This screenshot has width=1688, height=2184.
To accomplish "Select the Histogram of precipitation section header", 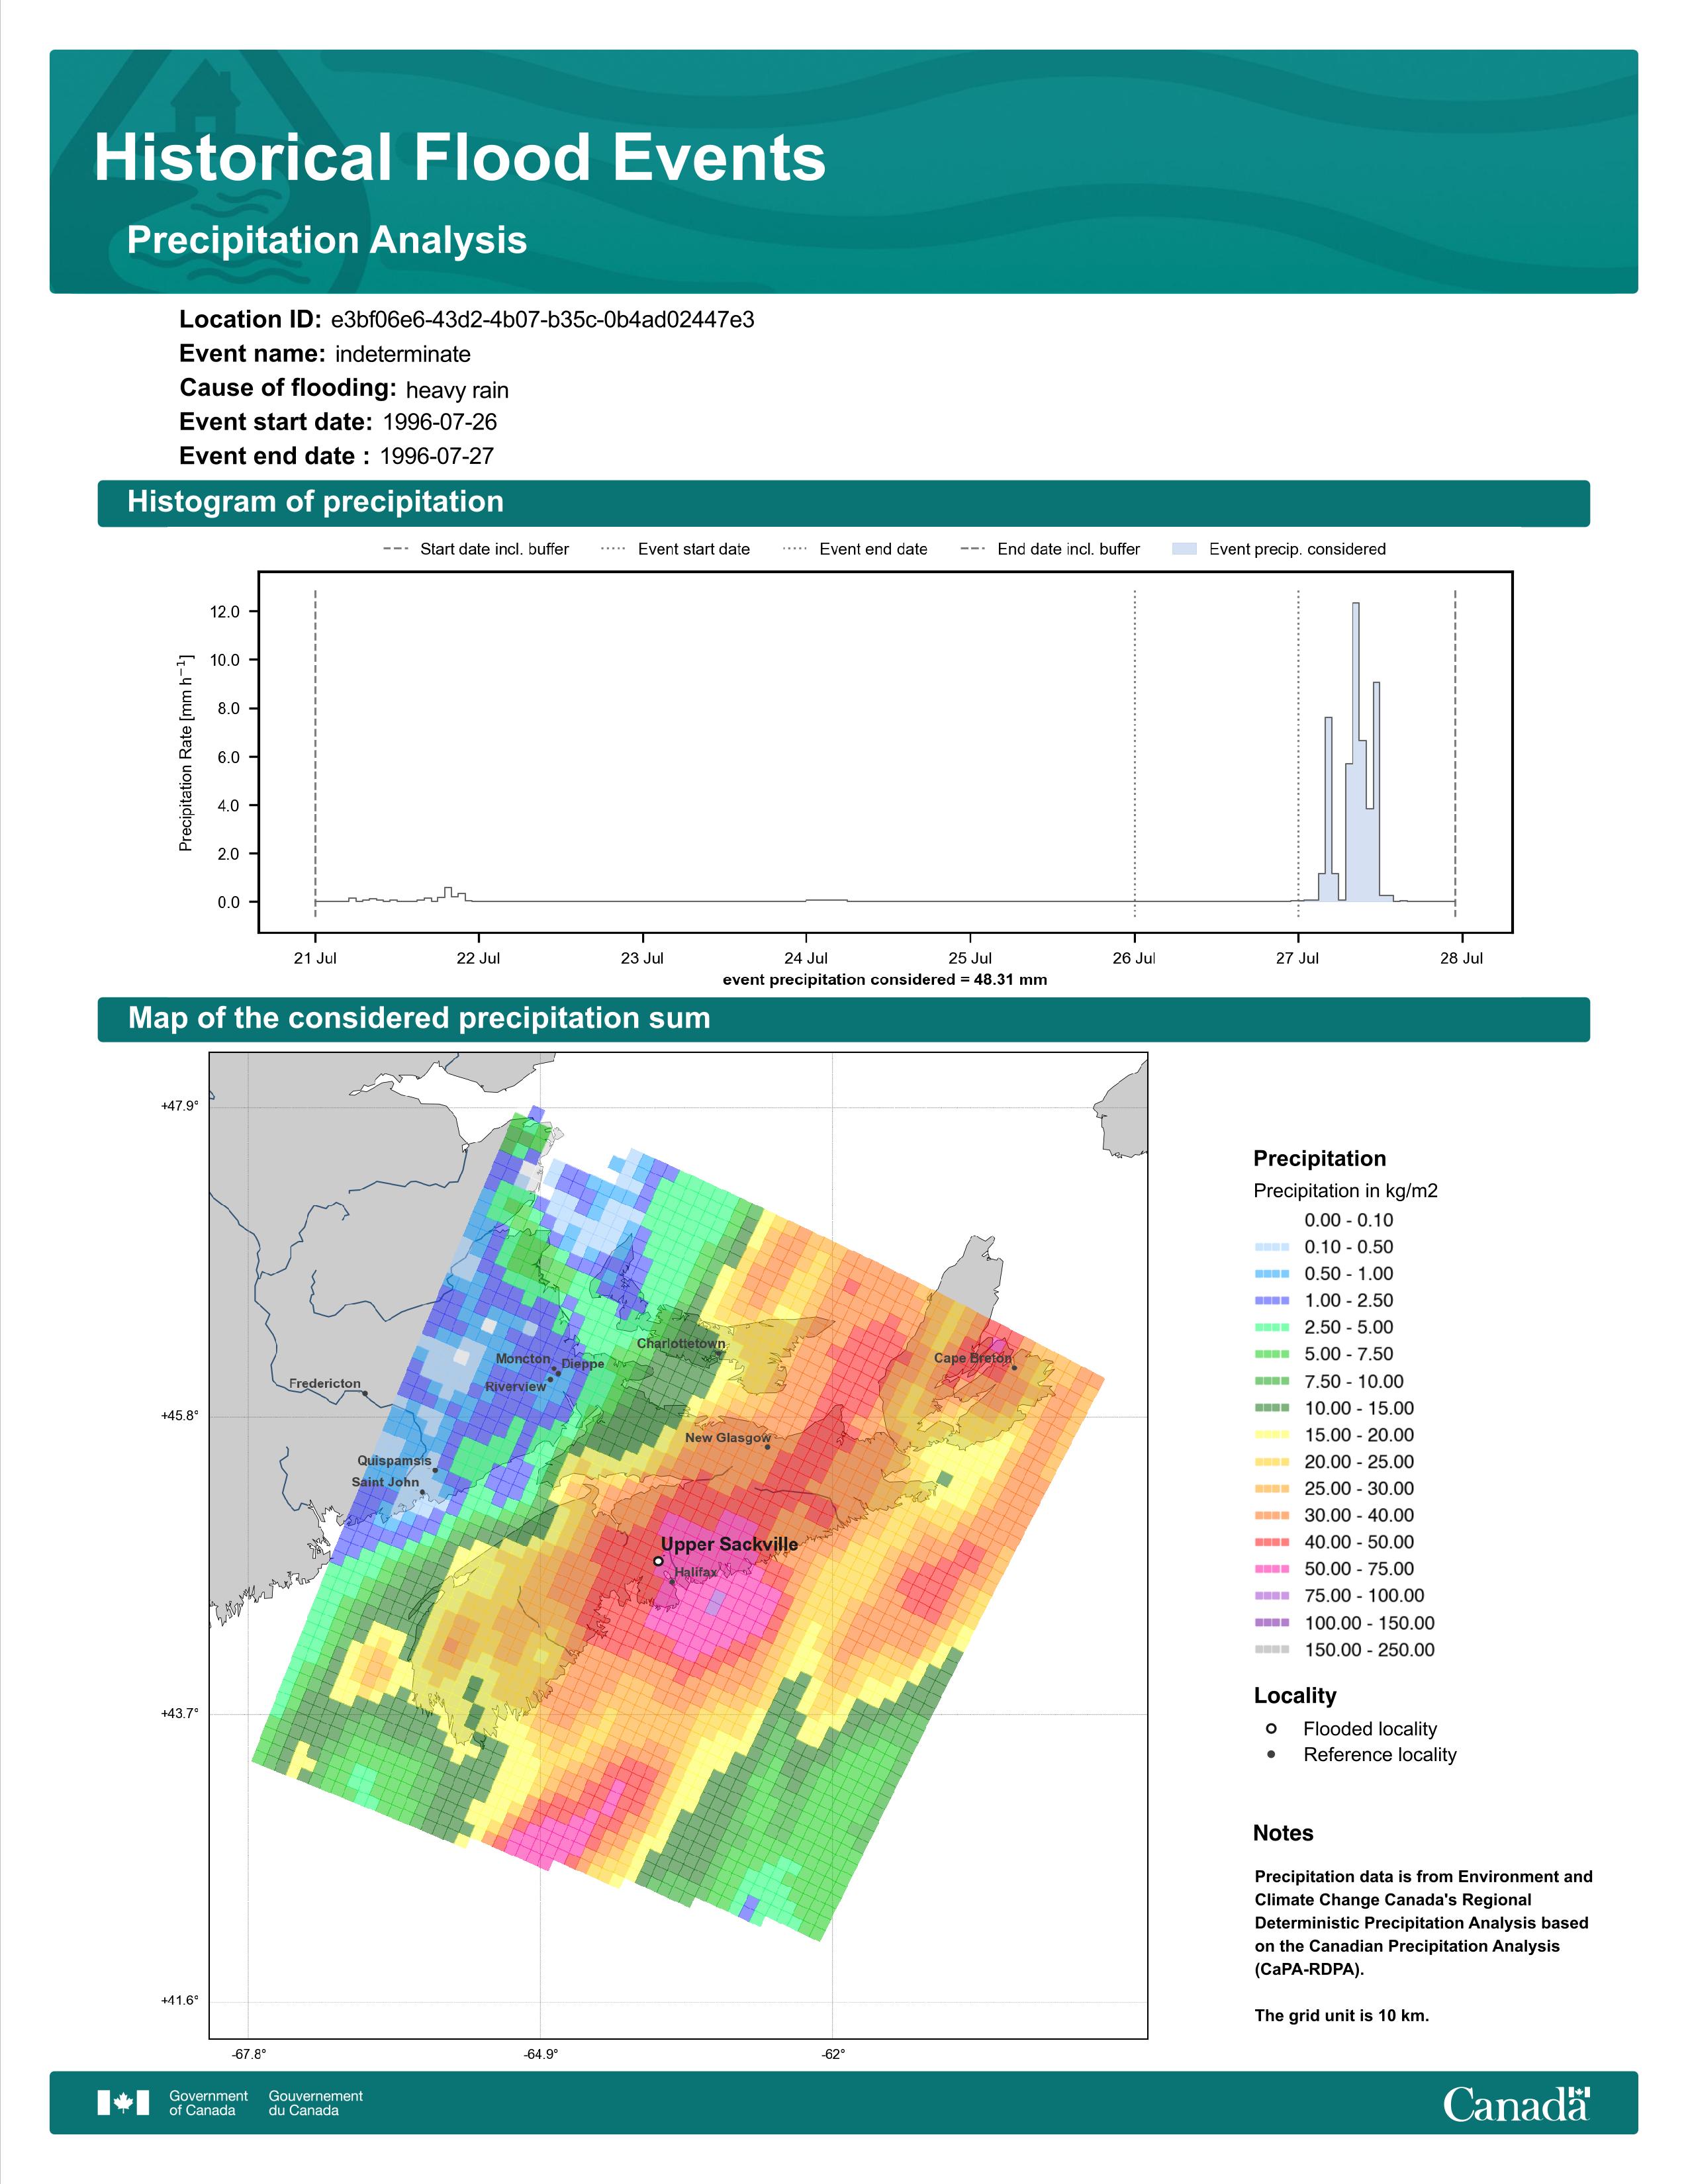I will tap(843, 502).
